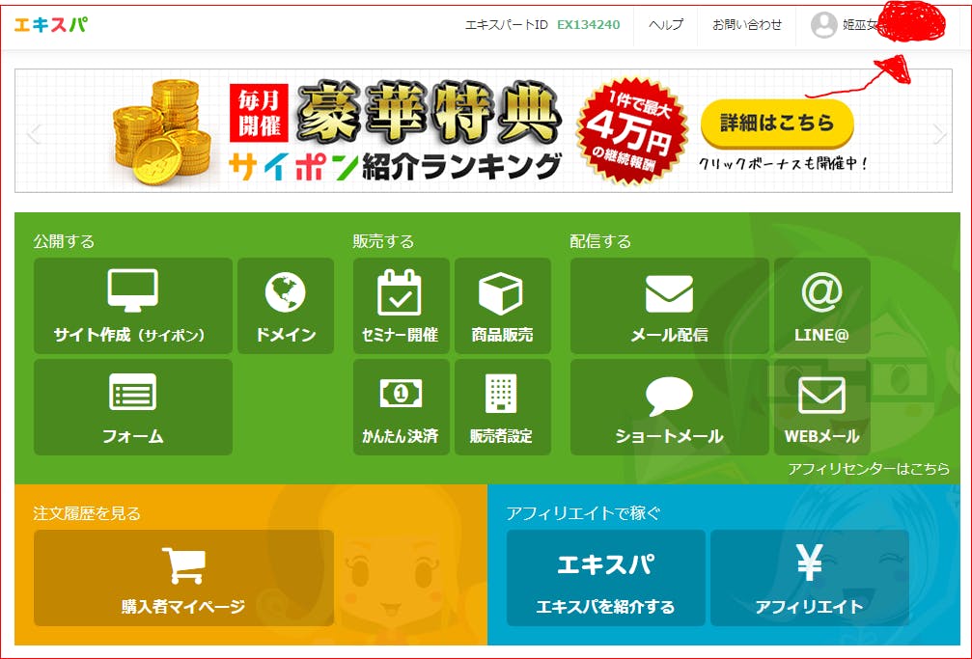Viewport: 972px width, 659px height.
Task: Open the かんたん決済 money tile
Action: point(402,407)
